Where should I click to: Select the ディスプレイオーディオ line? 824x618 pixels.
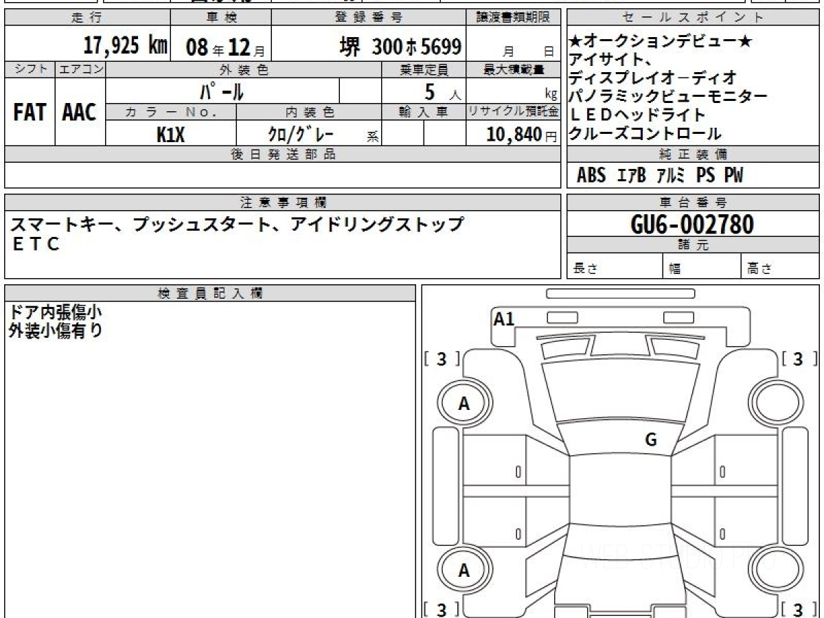[x=653, y=77]
